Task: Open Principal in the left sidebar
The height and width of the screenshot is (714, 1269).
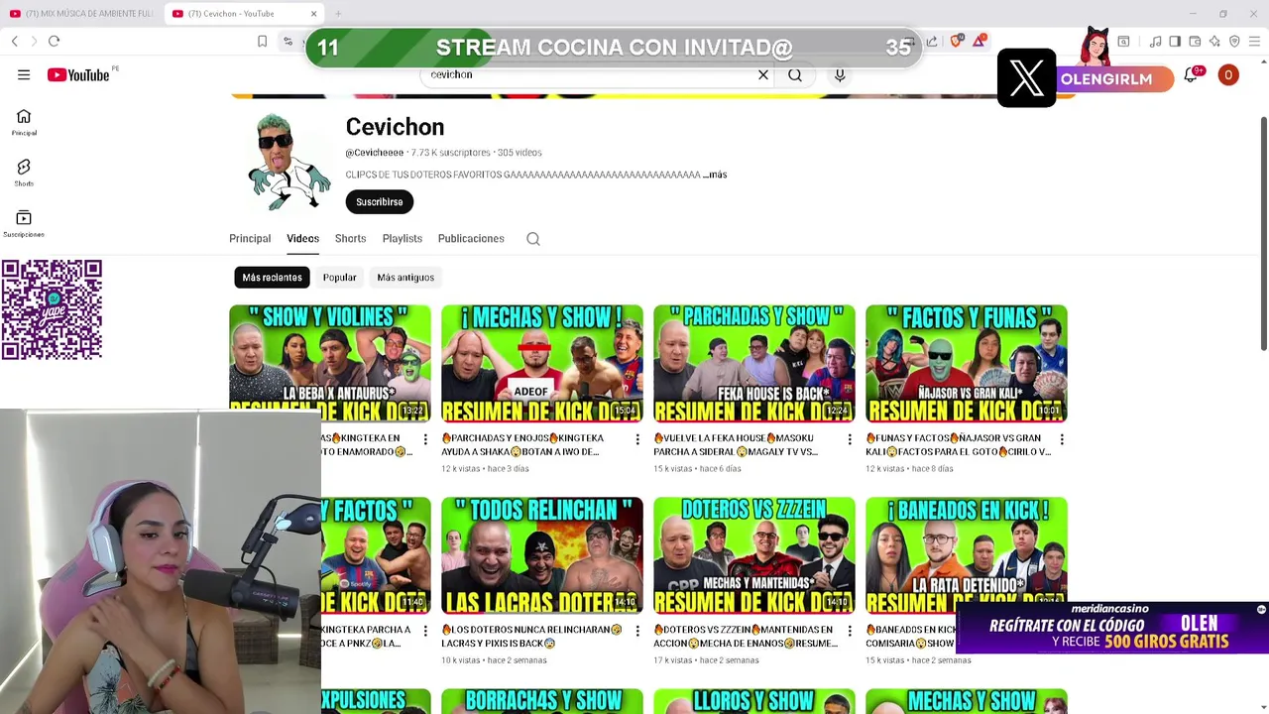Action: [24, 122]
